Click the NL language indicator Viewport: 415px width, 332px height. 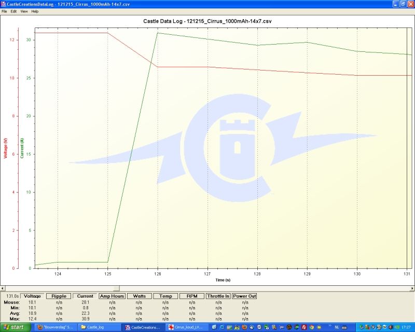(337, 327)
